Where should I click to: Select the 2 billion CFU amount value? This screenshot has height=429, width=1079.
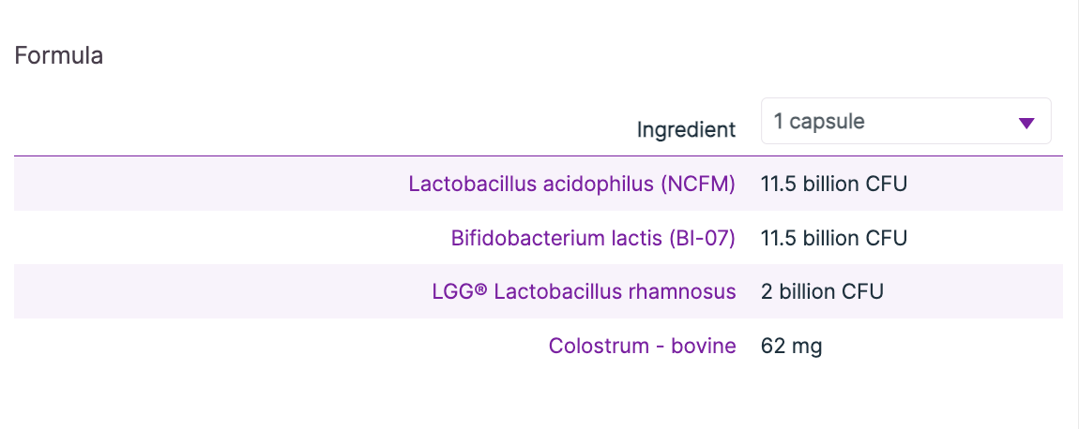point(822,291)
